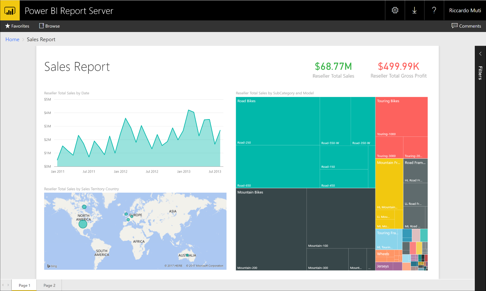This screenshot has width=486, height=291.
Task: Open the Settings gear menu
Action: click(x=395, y=10)
